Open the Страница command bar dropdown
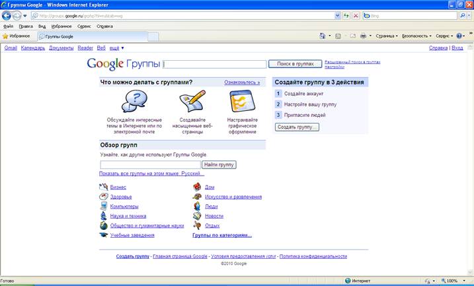The height and width of the screenshot is (286, 474). pyautogui.click(x=387, y=36)
